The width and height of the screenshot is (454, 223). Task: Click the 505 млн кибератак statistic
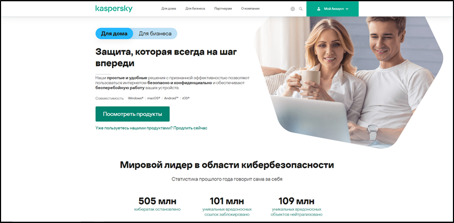[x=157, y=204]
